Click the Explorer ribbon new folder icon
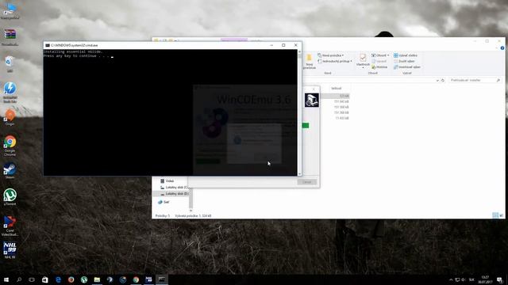Image resolution: width=508 pixels, height=285 pixels. pyautogui.click(x=309, y=62)
